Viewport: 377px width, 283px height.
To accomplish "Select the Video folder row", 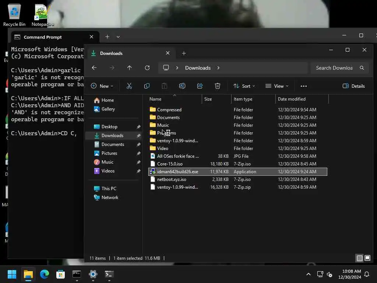I will click(x=237, y=149).
